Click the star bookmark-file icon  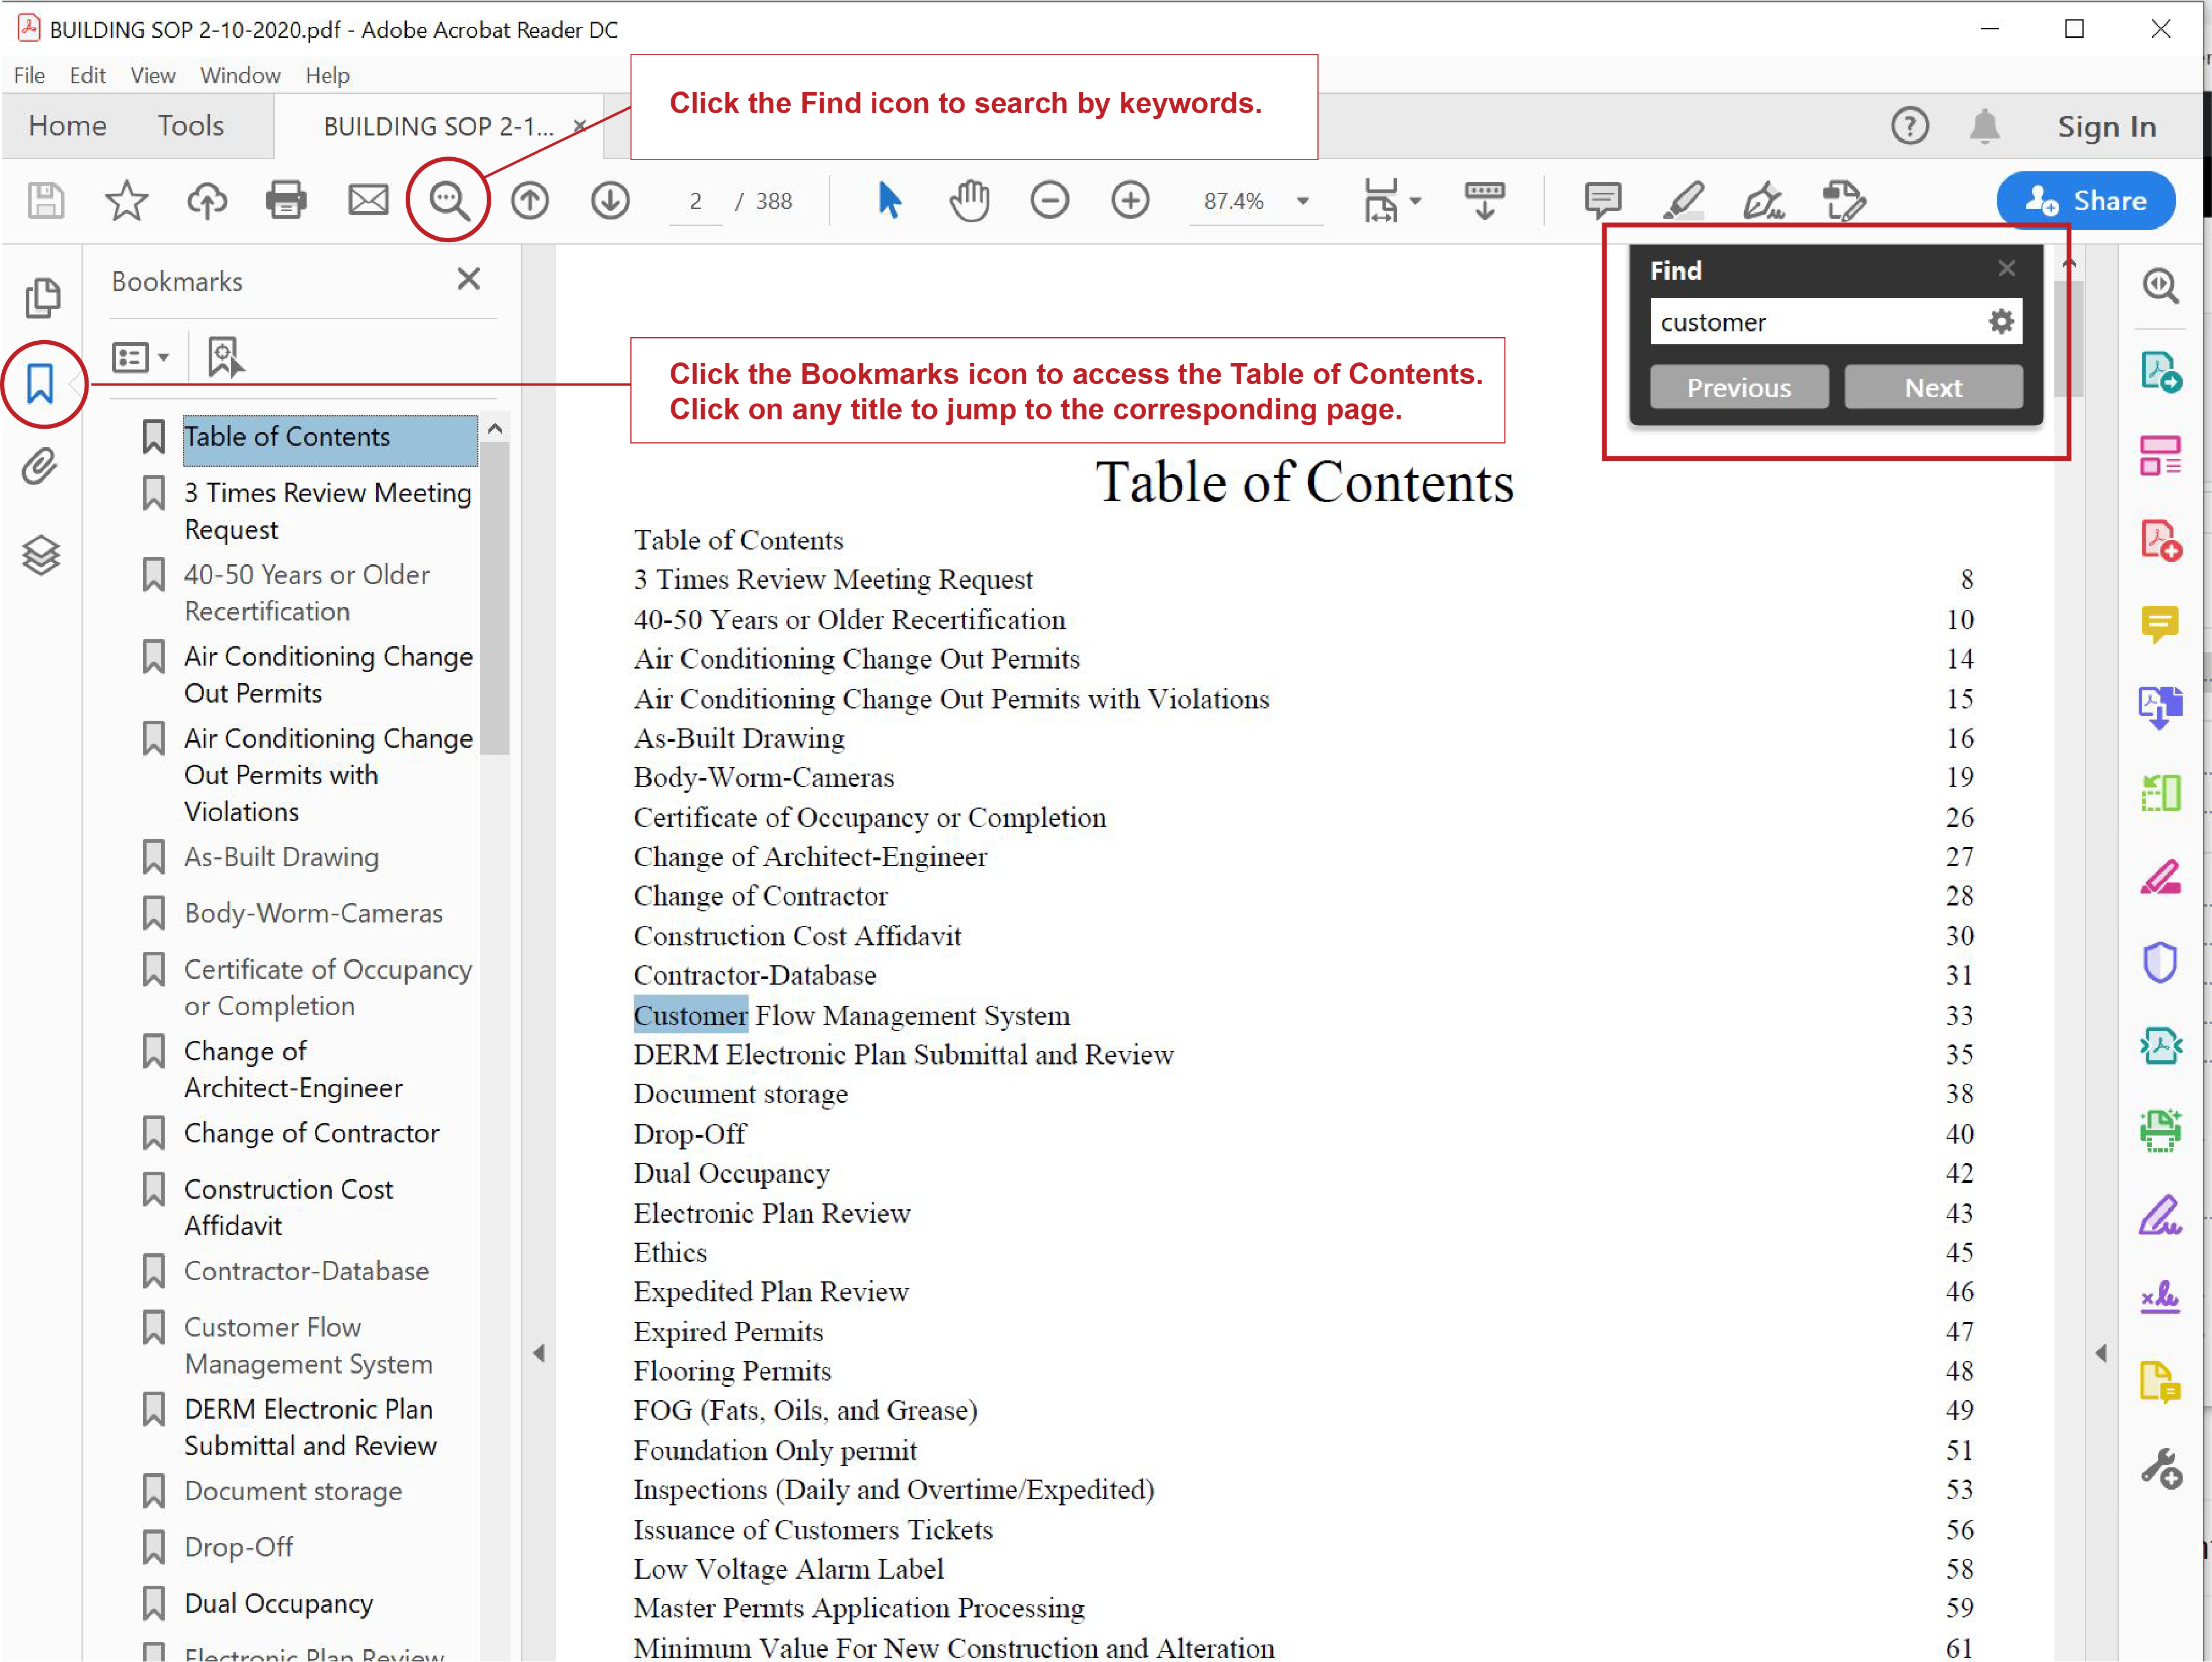coord(126,200)
